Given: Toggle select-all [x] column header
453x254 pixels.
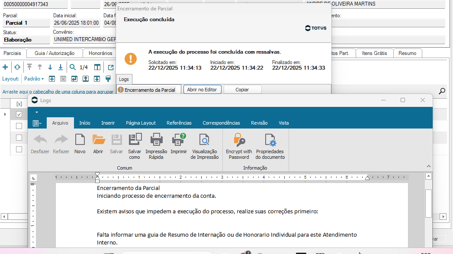Looking at the screenshot, I should [x=19, y=104].
